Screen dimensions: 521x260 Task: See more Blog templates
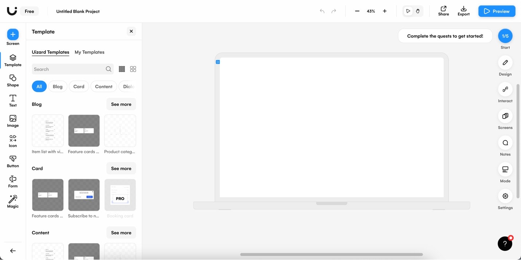(121, 104)
